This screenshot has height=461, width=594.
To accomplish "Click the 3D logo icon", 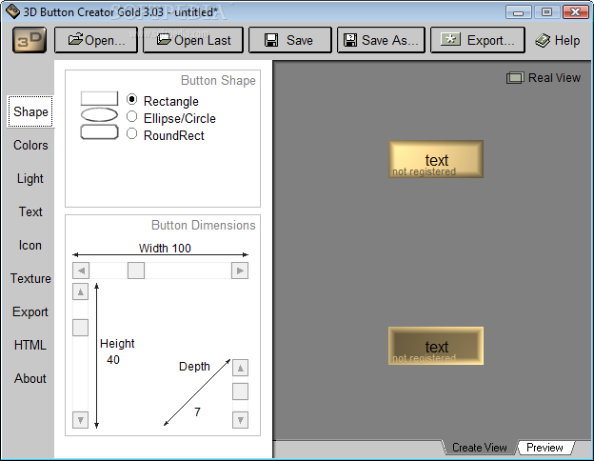I will coord(30,40).
